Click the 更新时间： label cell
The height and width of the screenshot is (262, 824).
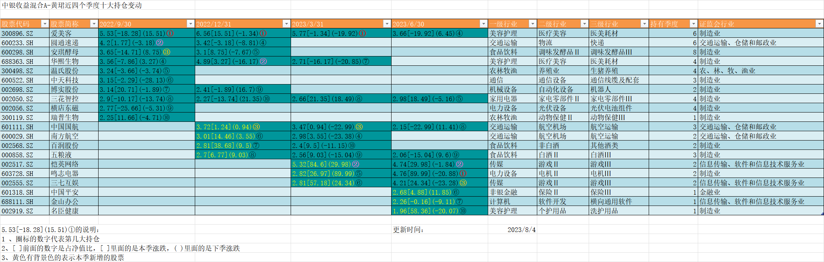(x=439, y=230)
